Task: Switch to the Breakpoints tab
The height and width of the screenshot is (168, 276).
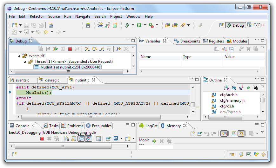Action: coord(187,41)
